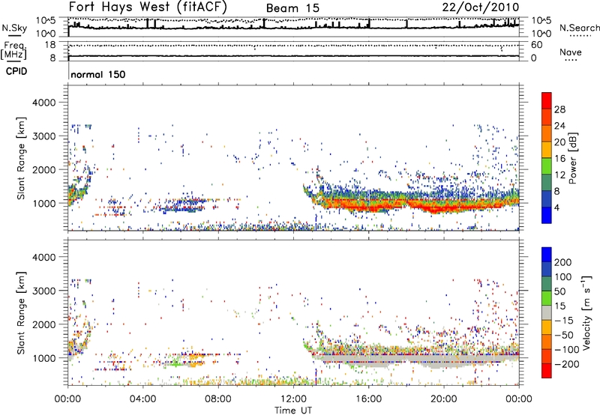Select '3000' tick on Power panel range axis

tap(44, 136)
